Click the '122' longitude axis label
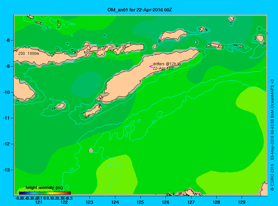This screenshot has width=278, height=206. coord(64,202)
